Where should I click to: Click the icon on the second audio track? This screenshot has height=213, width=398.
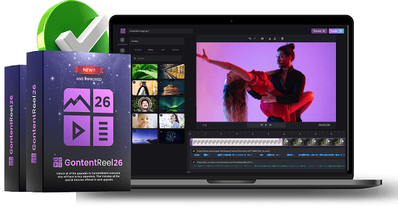point(194,162)
